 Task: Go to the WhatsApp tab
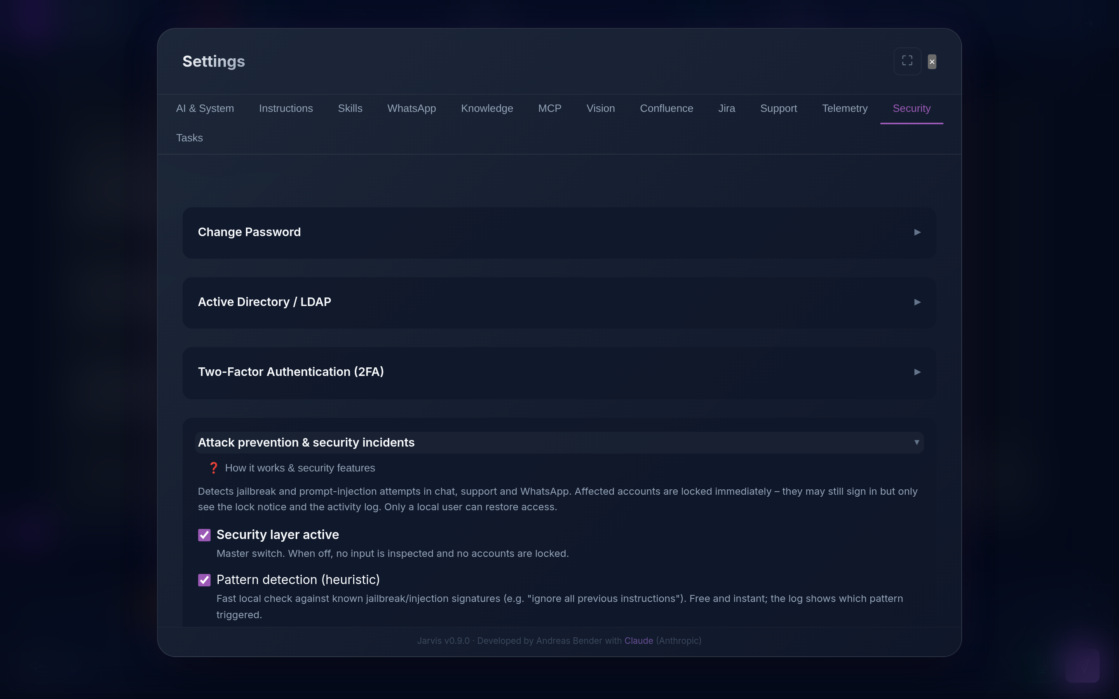(x=411, y=108)
